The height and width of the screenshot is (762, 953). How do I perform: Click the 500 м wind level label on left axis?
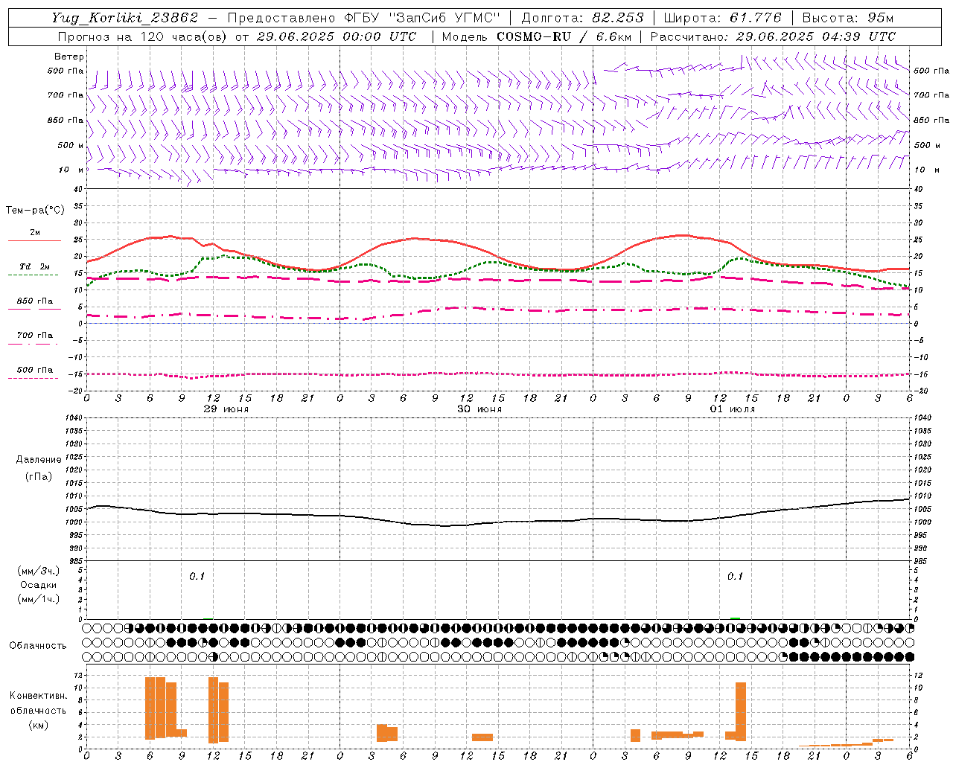71,145
